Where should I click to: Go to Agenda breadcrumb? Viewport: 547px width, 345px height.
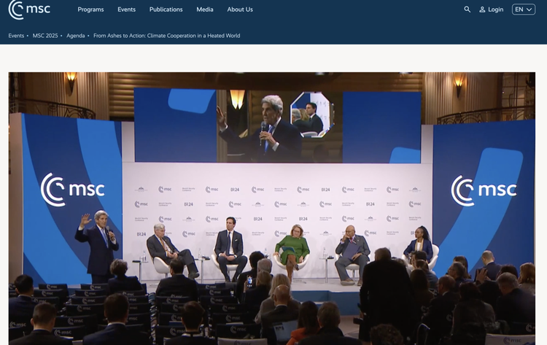point(75,36)
